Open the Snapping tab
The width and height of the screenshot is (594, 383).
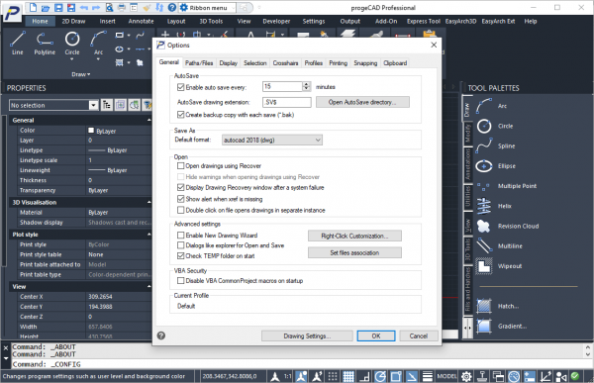click(365, 63)
